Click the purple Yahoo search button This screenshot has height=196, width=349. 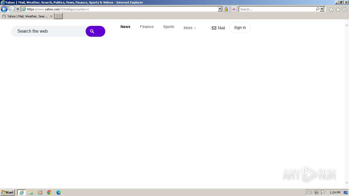click(x=95, y=31)
